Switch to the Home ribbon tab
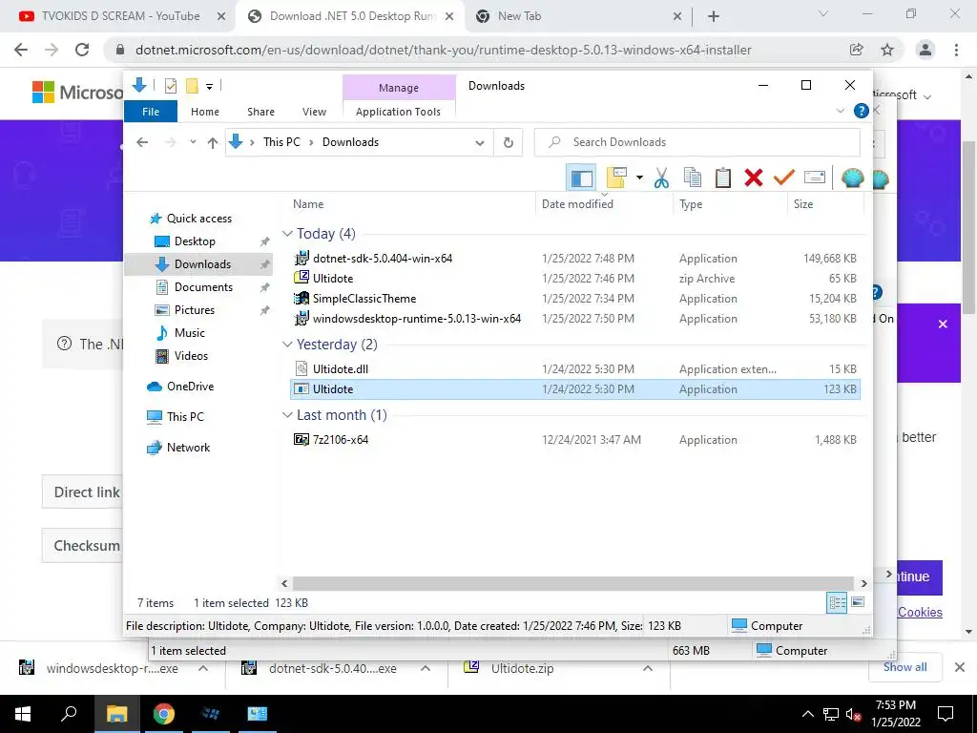 click(205, 112)
